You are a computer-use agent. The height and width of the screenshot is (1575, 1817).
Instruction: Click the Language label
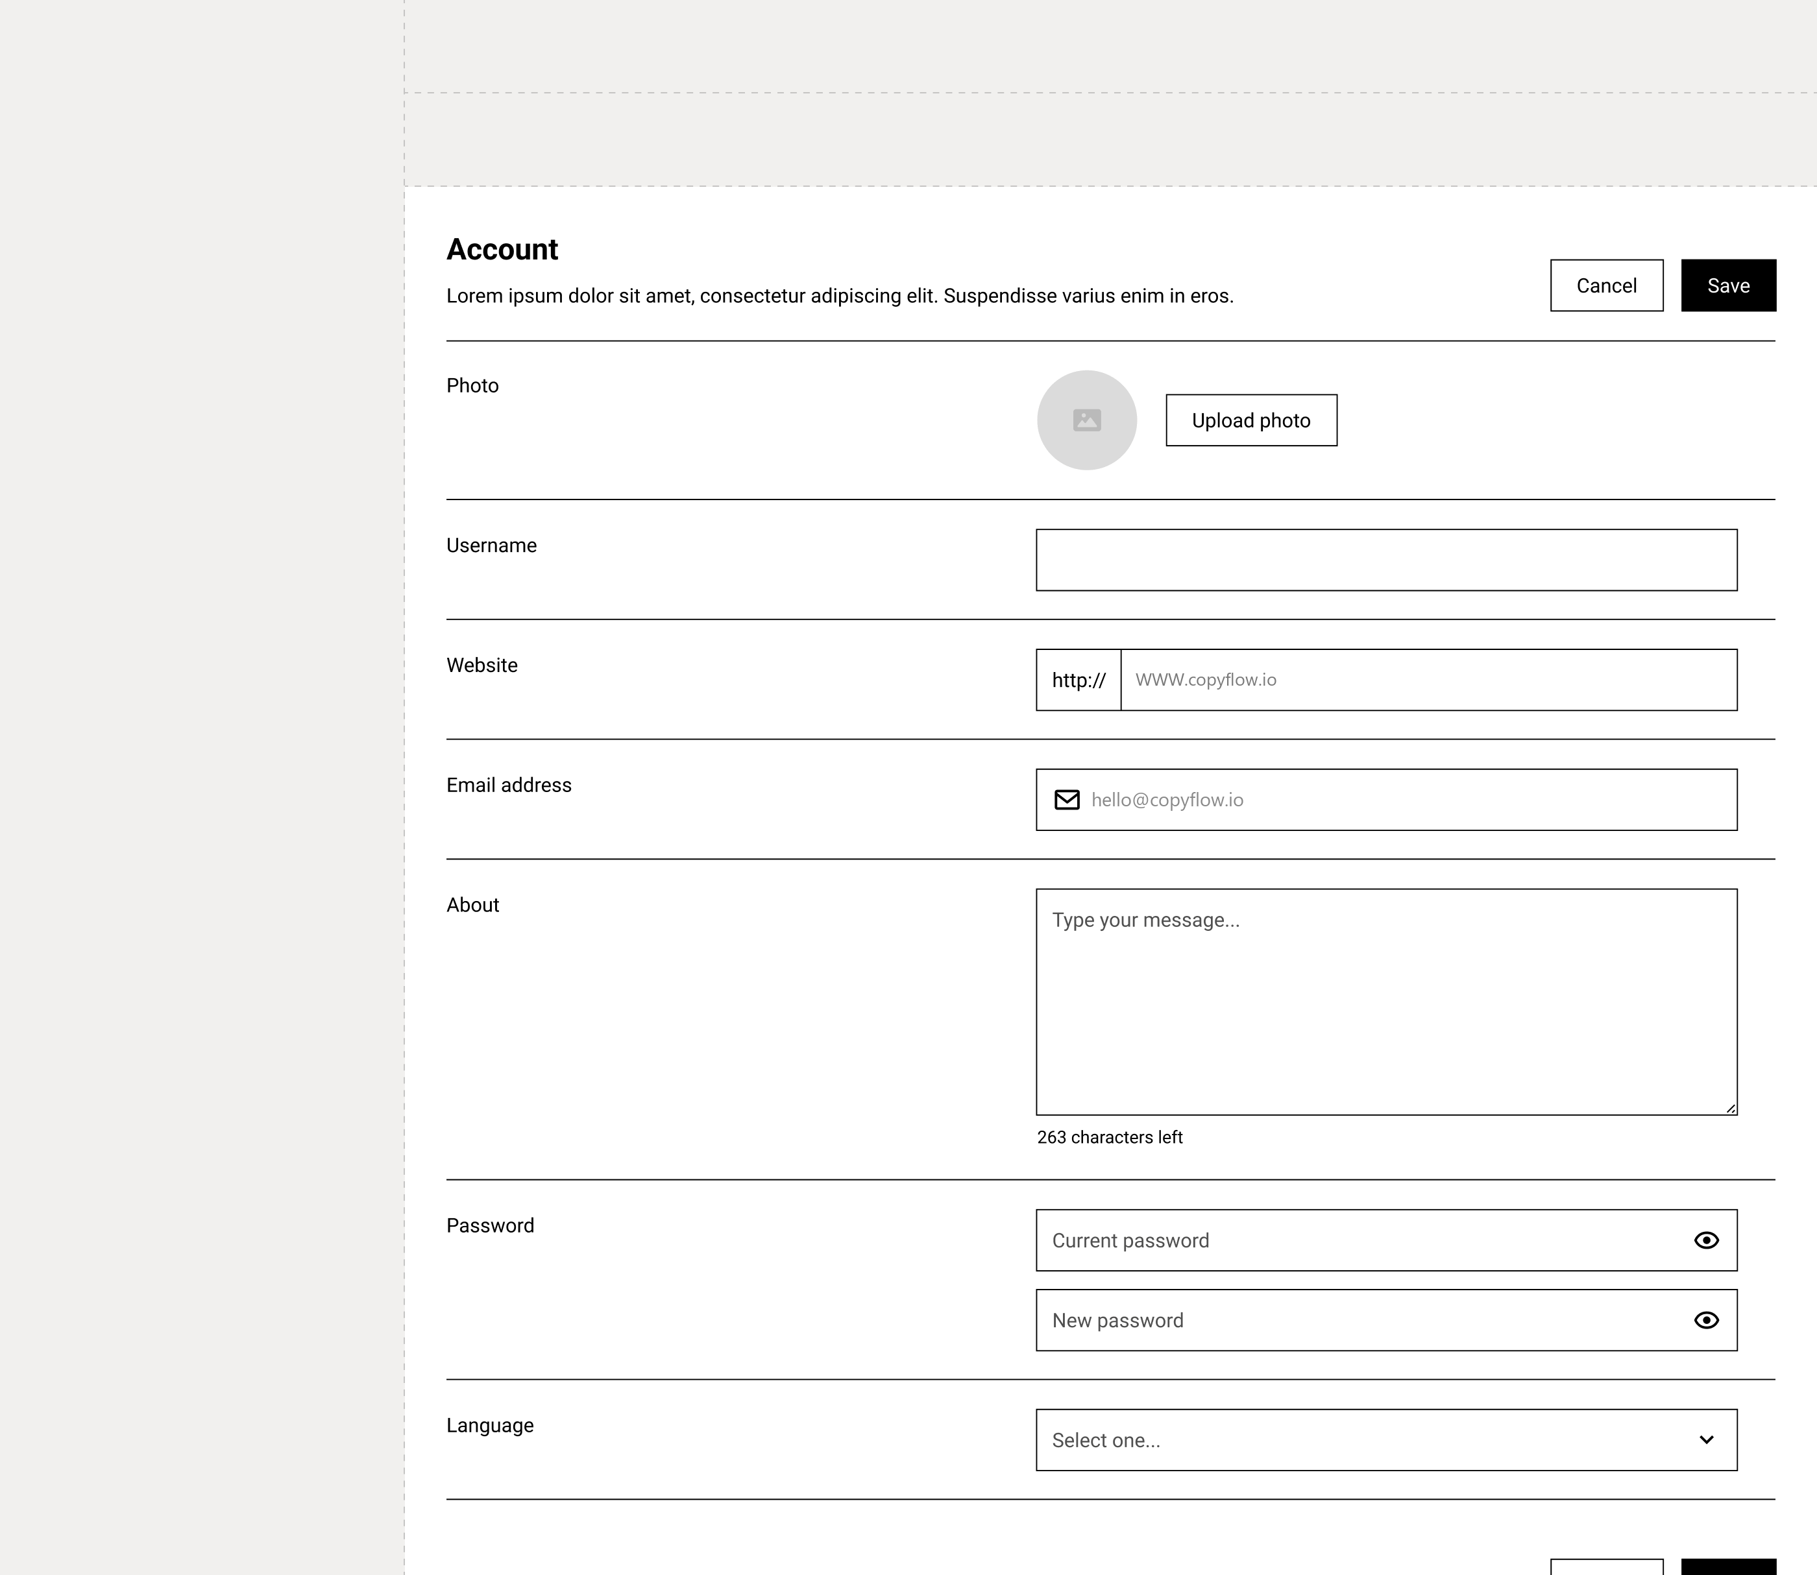pyautogui.click(x=490, y=1426)
